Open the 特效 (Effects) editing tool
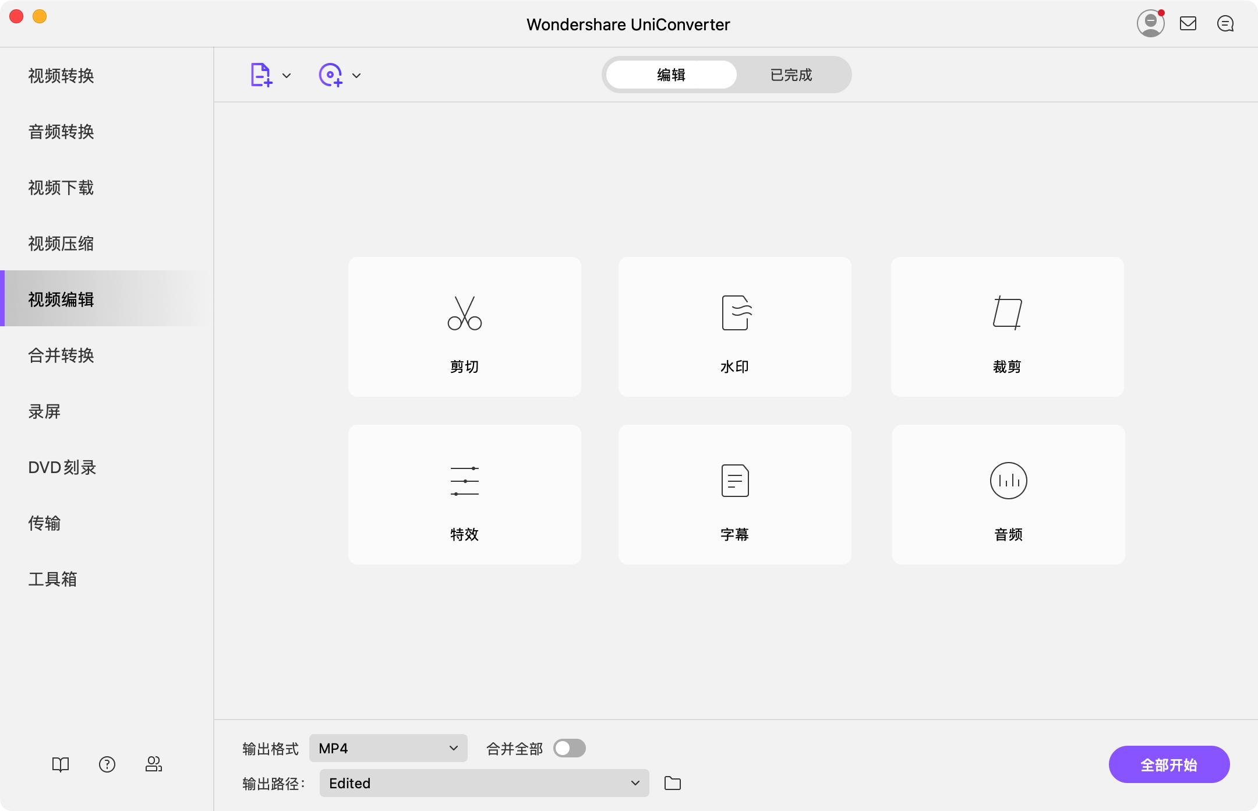1258x811 pixels. (x=464, y=495)
